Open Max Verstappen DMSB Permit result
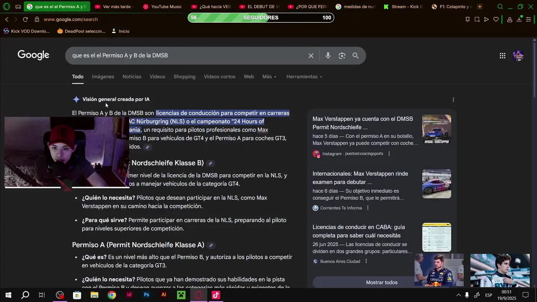 pos(363,123)
